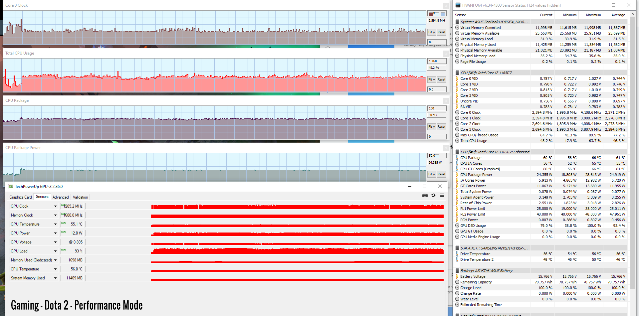
Task: Open the Memory Clock sensor dropdown
Action: [55, 215]
